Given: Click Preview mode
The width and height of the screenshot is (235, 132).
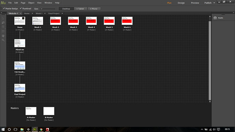Looking at the screenshot, I should point(195,3).
